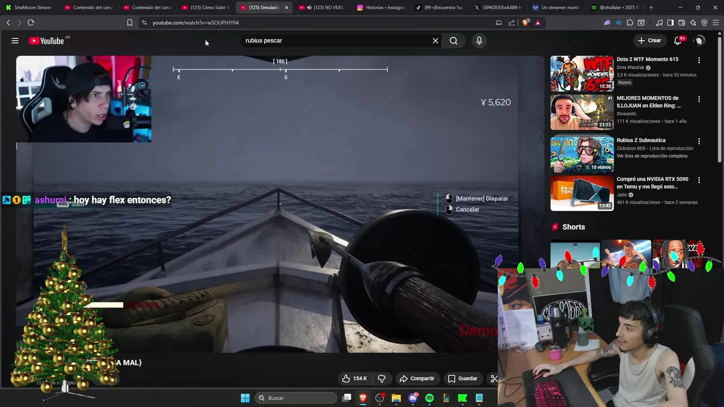This screenshot has width=724, height=407.
Task: Open MEJORES MOMENTOS de ILLOJUAN thumbnail
Action: (582, 112)
